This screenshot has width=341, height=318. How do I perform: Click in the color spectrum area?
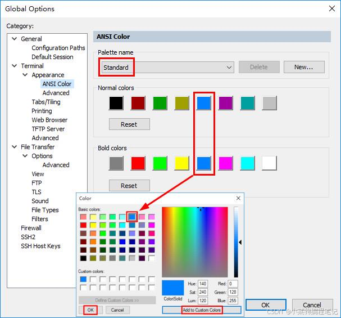coord(195,242)
